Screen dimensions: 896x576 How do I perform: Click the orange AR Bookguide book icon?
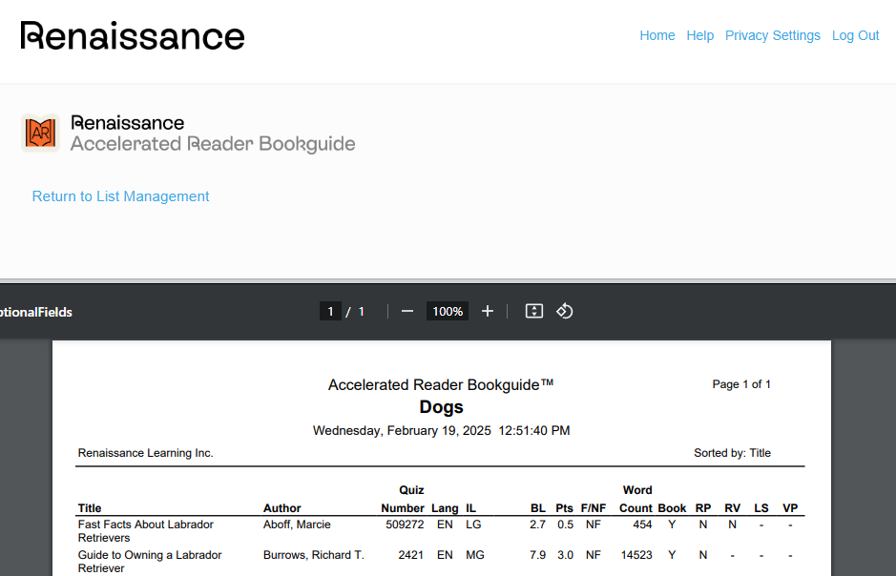click(x=41, y=133)
